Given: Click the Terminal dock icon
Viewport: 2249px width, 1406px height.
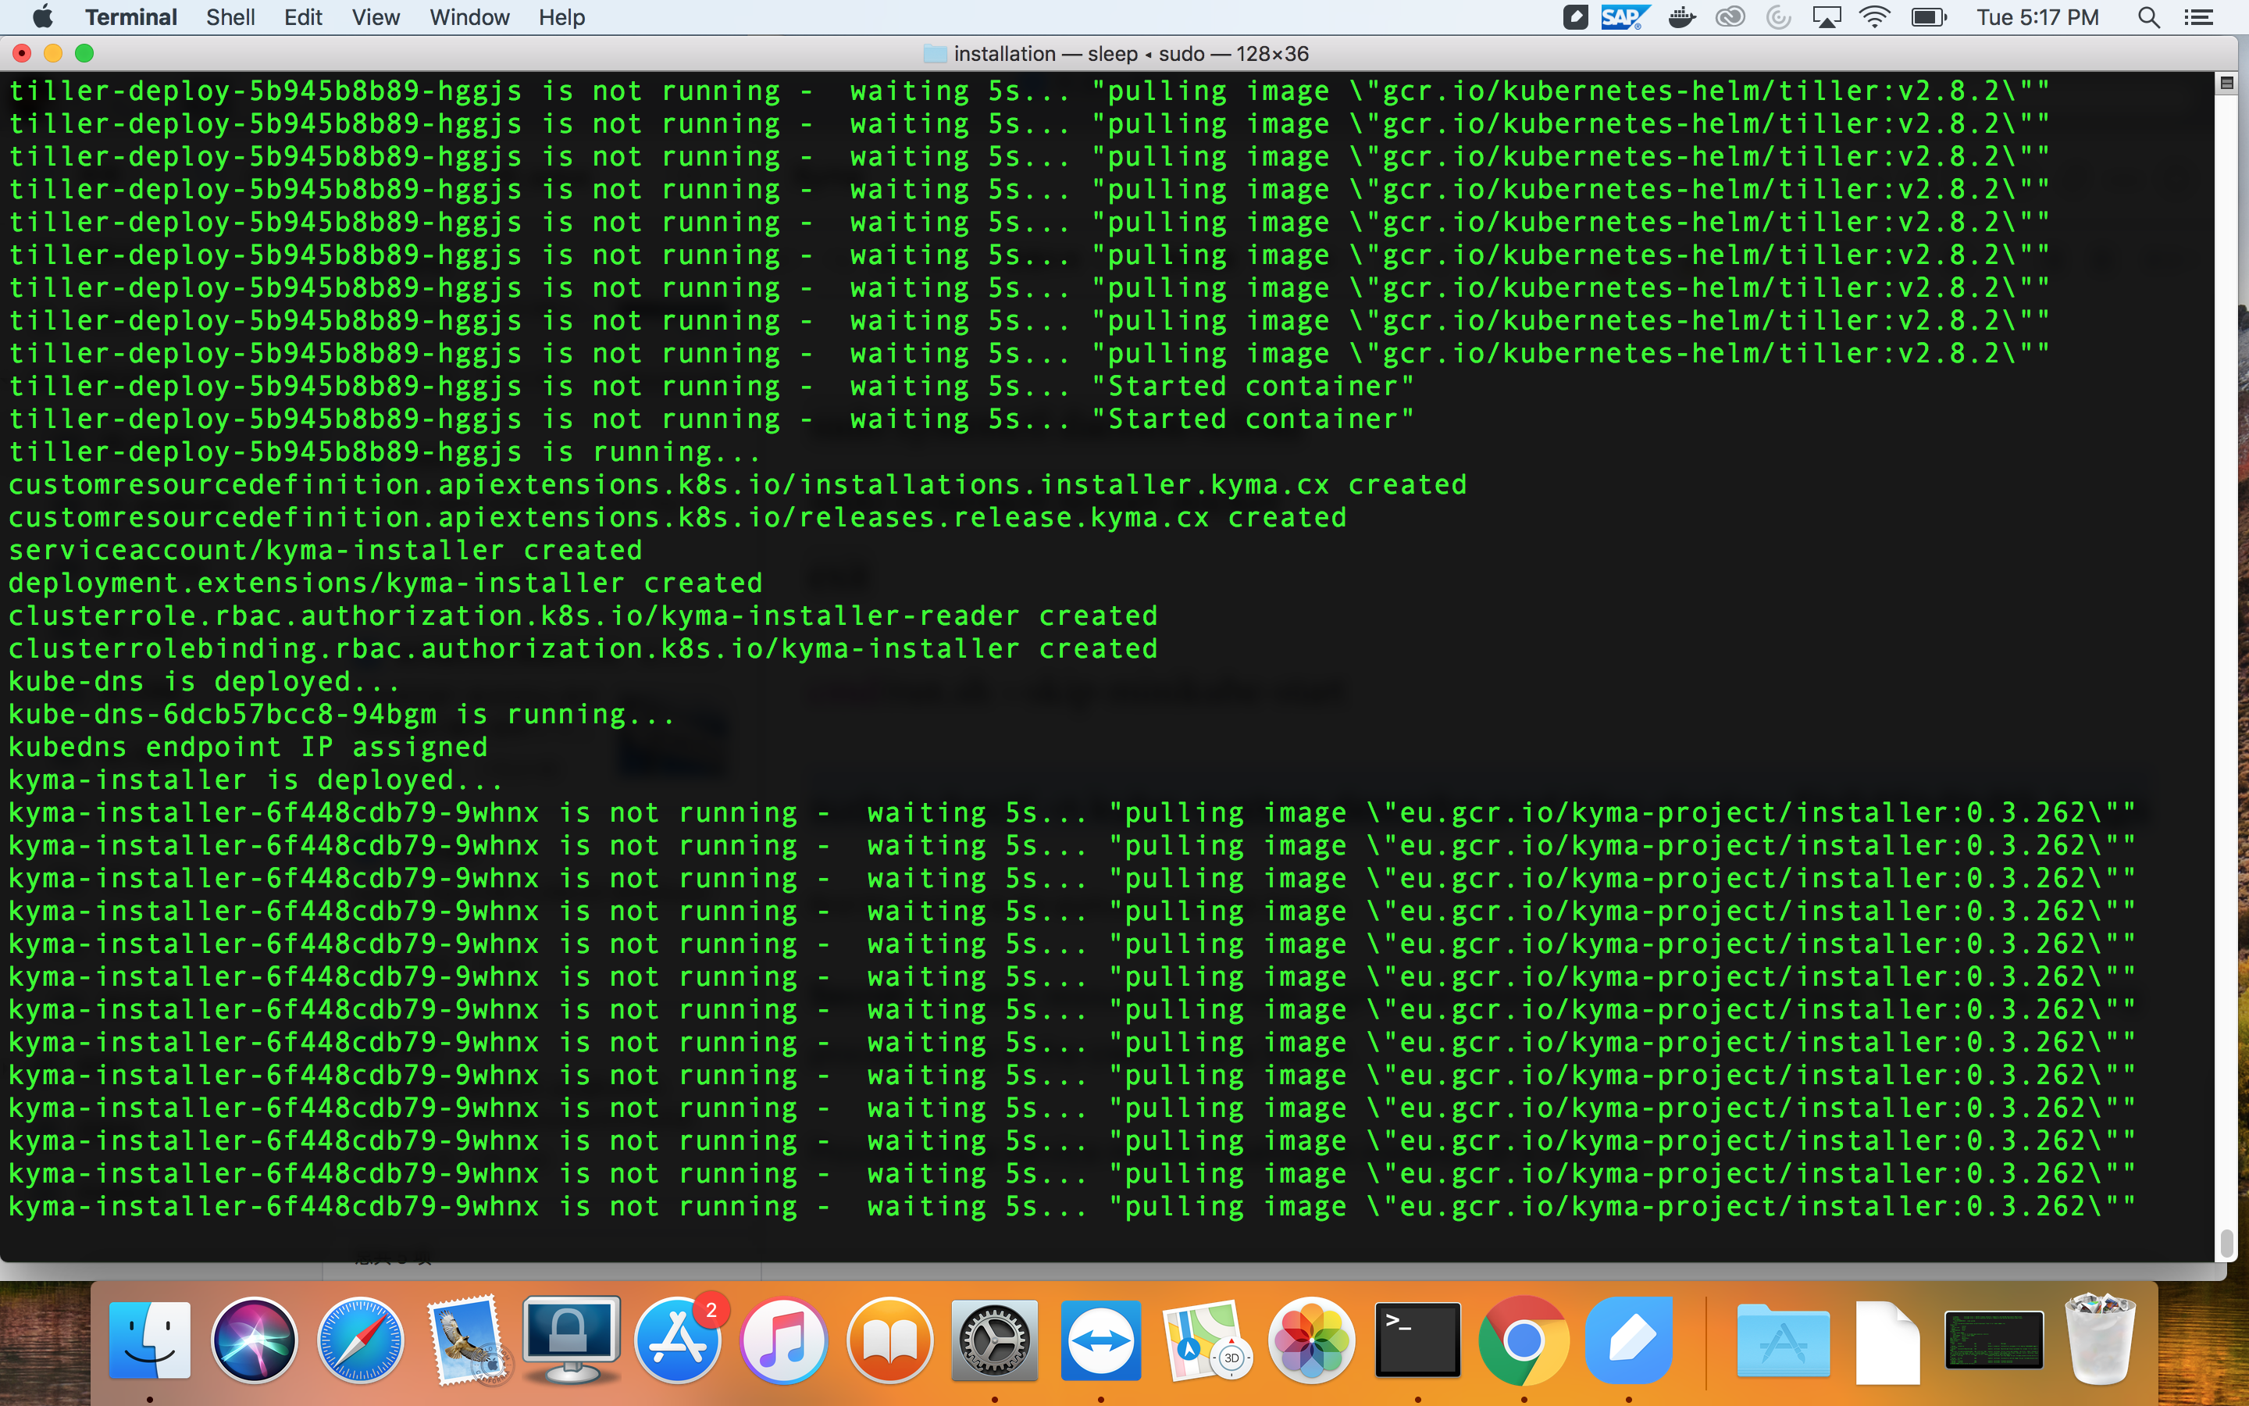Looking at the screenshot, I should pos(1417,1340).
